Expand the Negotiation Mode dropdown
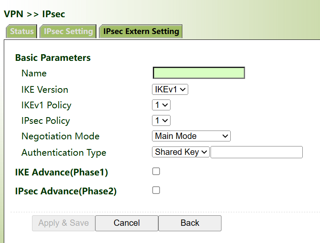320x243 pixels. pyautogui.click(x=191, y=136)
